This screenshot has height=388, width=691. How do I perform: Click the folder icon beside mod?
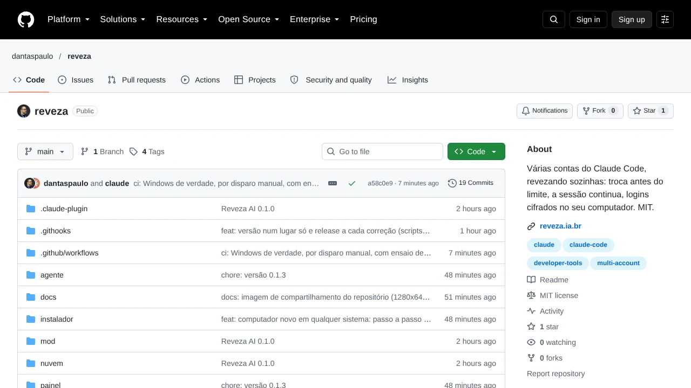point(31,341)
